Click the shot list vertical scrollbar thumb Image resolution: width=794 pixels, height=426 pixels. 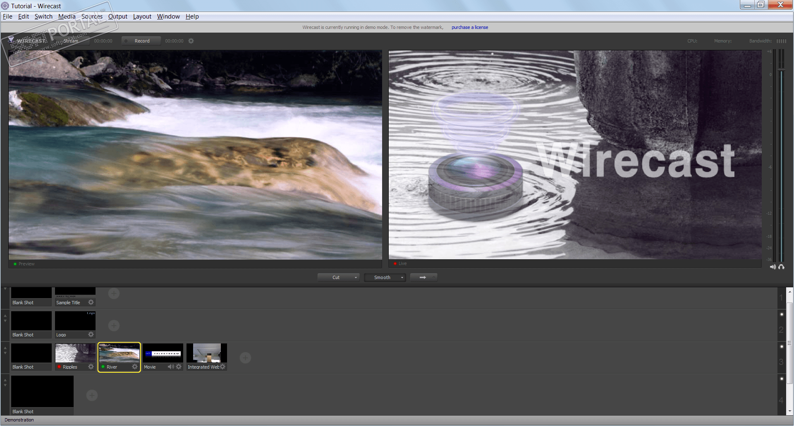click(790, 343)
